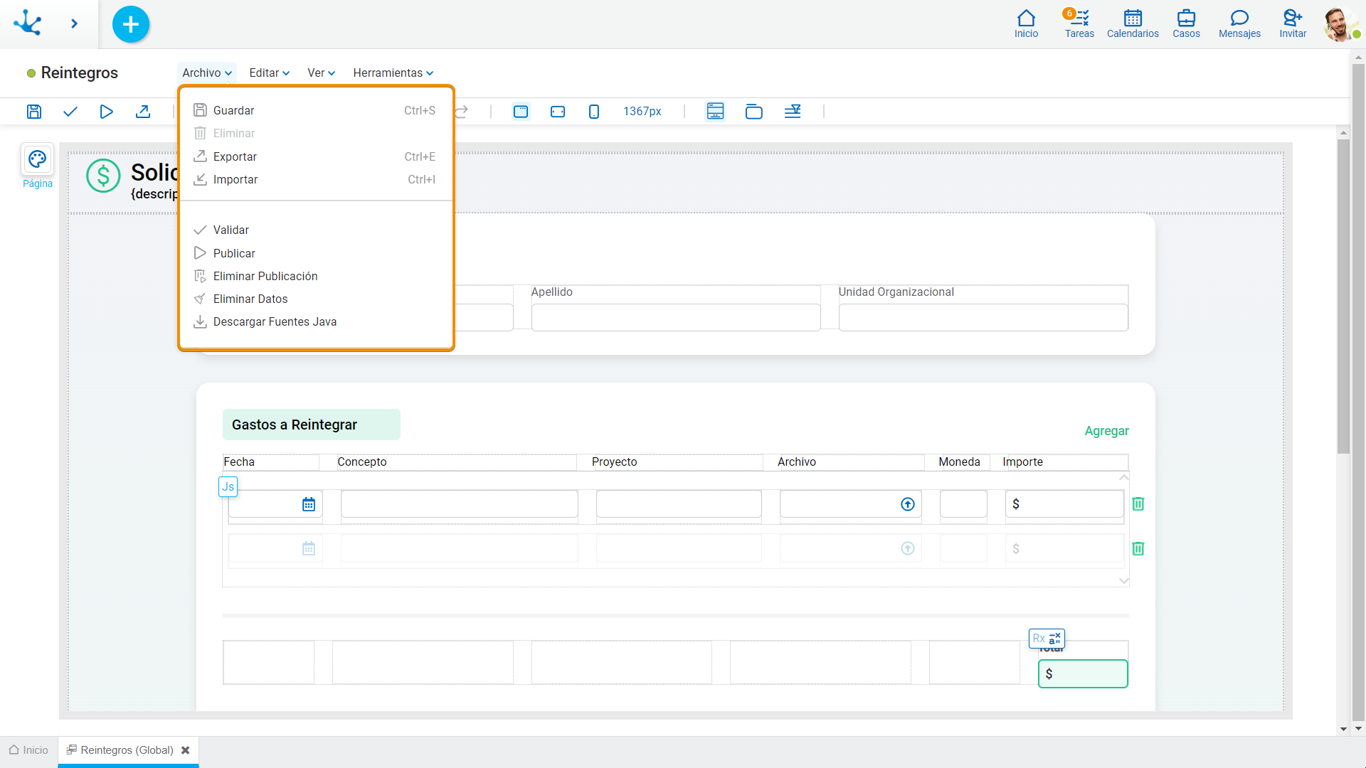Click the upload icon in Archivo column
Image resolution: width=1366 pixels, height=768 pixels.
(x=907, y=504)
